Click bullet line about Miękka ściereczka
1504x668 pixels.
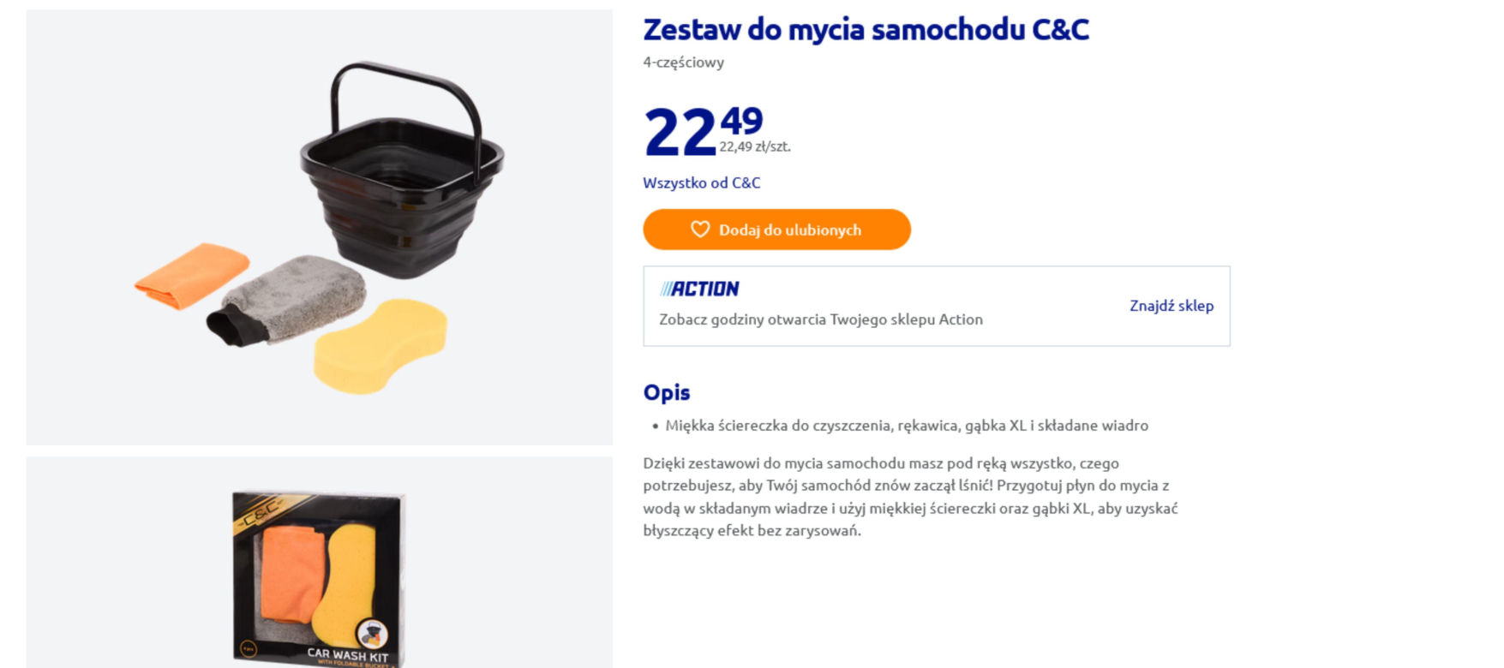pos(907,426)
